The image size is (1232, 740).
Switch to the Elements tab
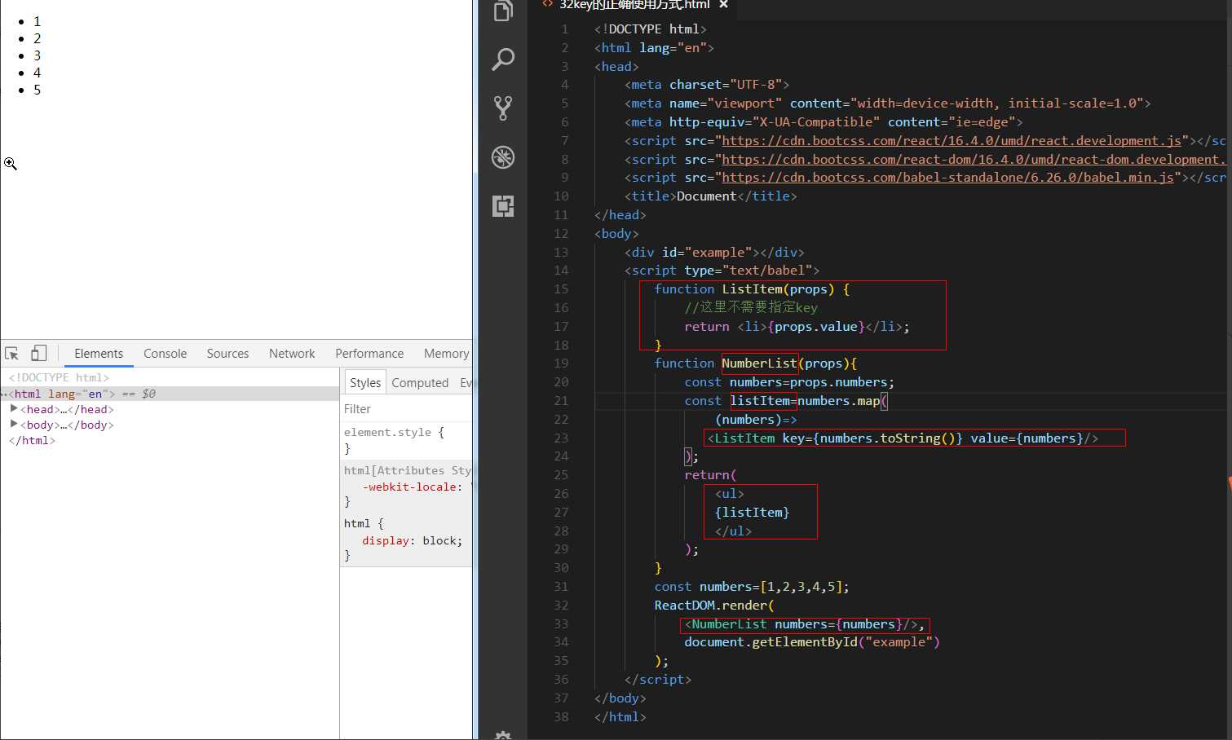[x=99, y=353]
